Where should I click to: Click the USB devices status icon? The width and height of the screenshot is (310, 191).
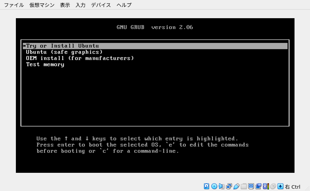point(236,186)
